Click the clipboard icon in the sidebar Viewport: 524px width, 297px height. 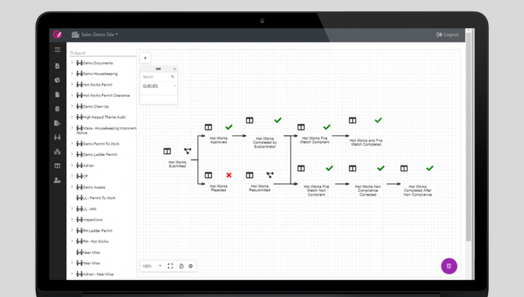pos(57,109)
